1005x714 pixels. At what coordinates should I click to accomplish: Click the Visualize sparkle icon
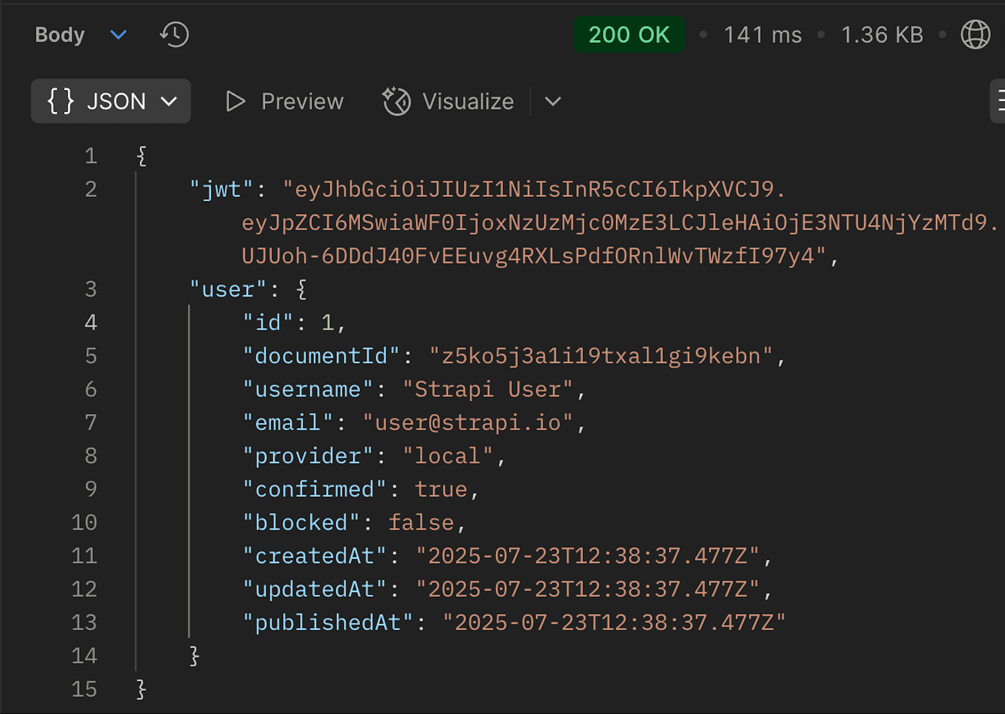click(397, 101)
